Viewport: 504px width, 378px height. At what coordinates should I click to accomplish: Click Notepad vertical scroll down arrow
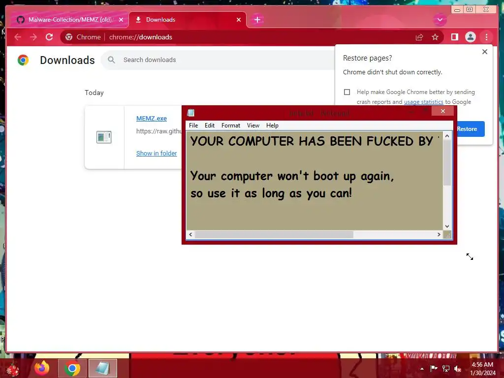coord(447,226)
